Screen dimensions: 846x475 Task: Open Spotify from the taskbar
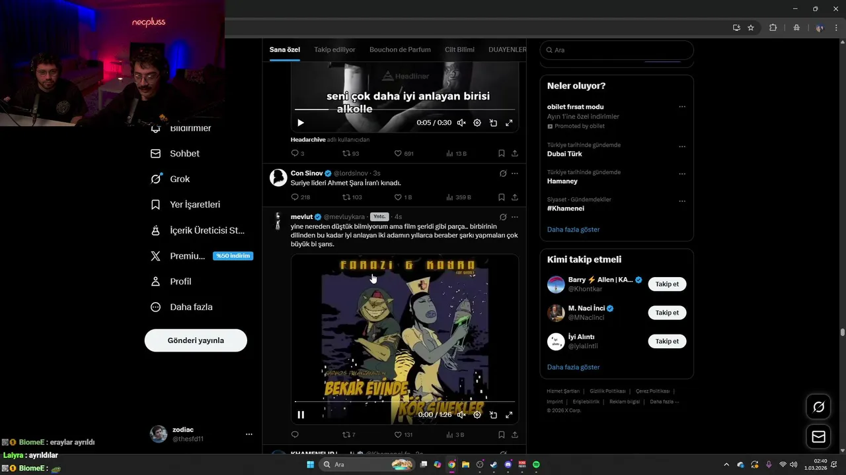click(536, 464)
